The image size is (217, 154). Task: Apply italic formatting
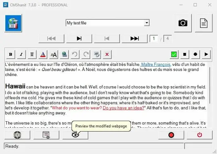[21, 54]
